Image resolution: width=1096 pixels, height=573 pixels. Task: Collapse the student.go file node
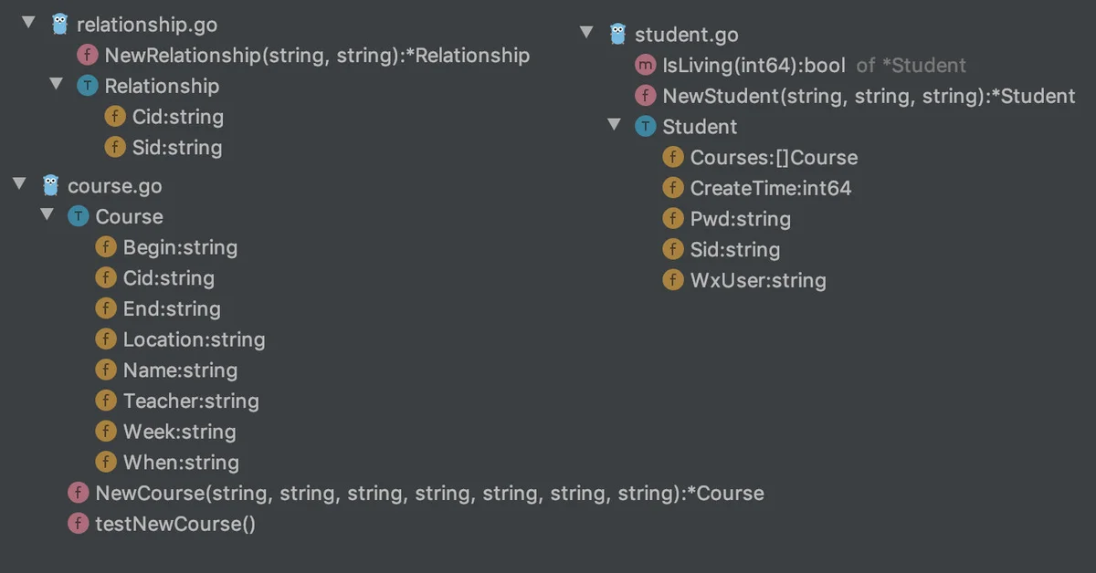(586, 34)
